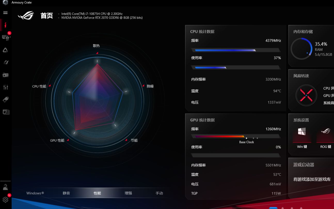Click the CPU 性能 radar chart label
This screenshot has height=209, width=334.
[x=39, y=86]
